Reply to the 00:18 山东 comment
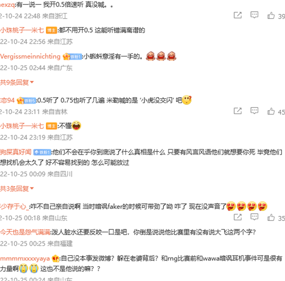 click(254, 217)
